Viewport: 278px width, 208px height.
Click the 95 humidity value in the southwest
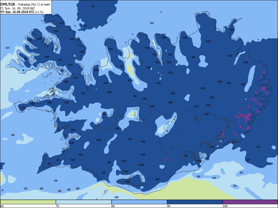point(58,160)
